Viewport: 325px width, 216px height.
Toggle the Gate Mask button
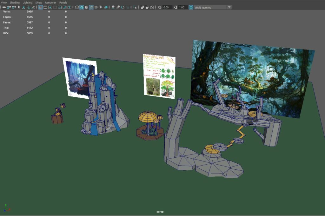pyautogui.click(x=55, y=7)
